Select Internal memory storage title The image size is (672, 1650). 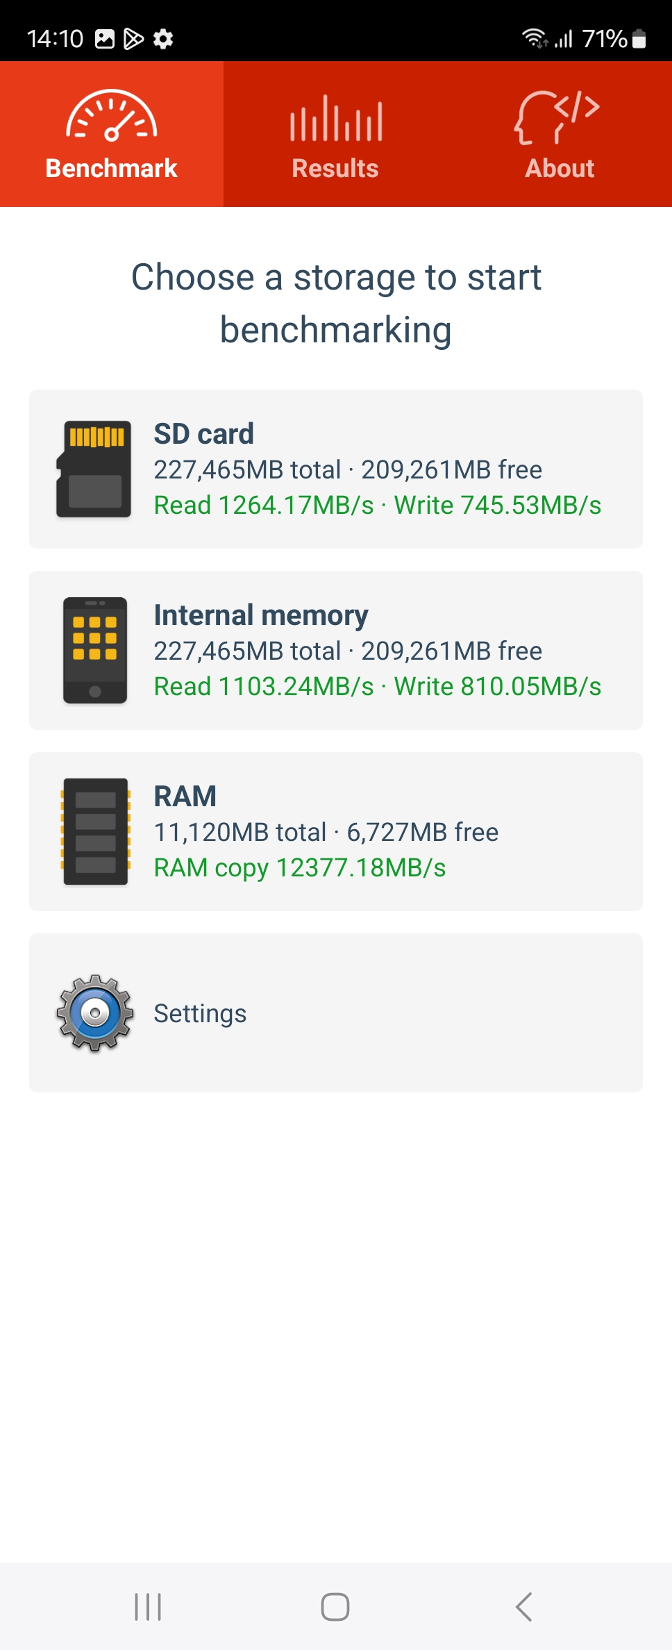point(261,615)
